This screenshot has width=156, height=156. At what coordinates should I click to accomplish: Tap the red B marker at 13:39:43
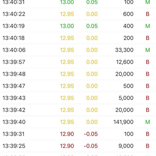click(147, 98)
